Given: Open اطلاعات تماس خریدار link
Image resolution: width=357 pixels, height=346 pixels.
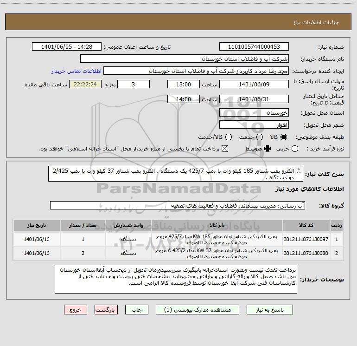Looking at the screenshot, I should (x=76, y=71).
